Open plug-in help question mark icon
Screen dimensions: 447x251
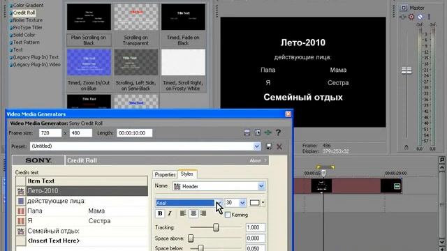coord(278,132)
